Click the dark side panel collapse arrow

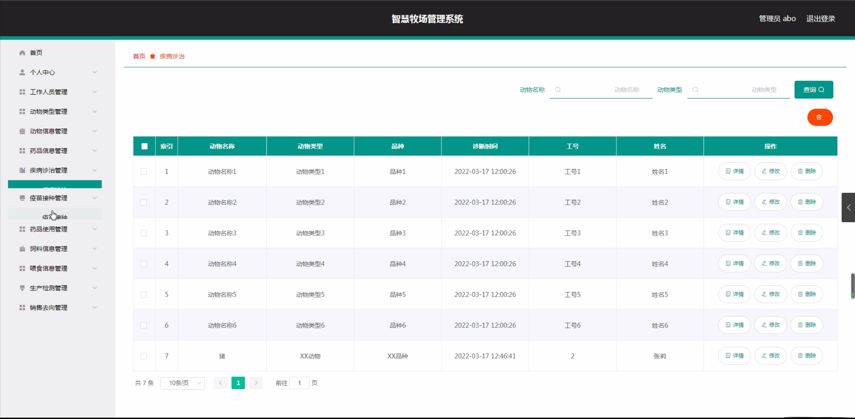click(848, 207)
